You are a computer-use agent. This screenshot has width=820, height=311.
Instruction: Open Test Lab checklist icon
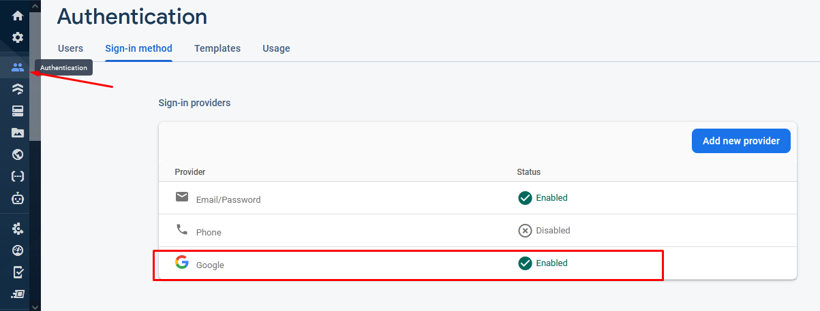[18, 272]
